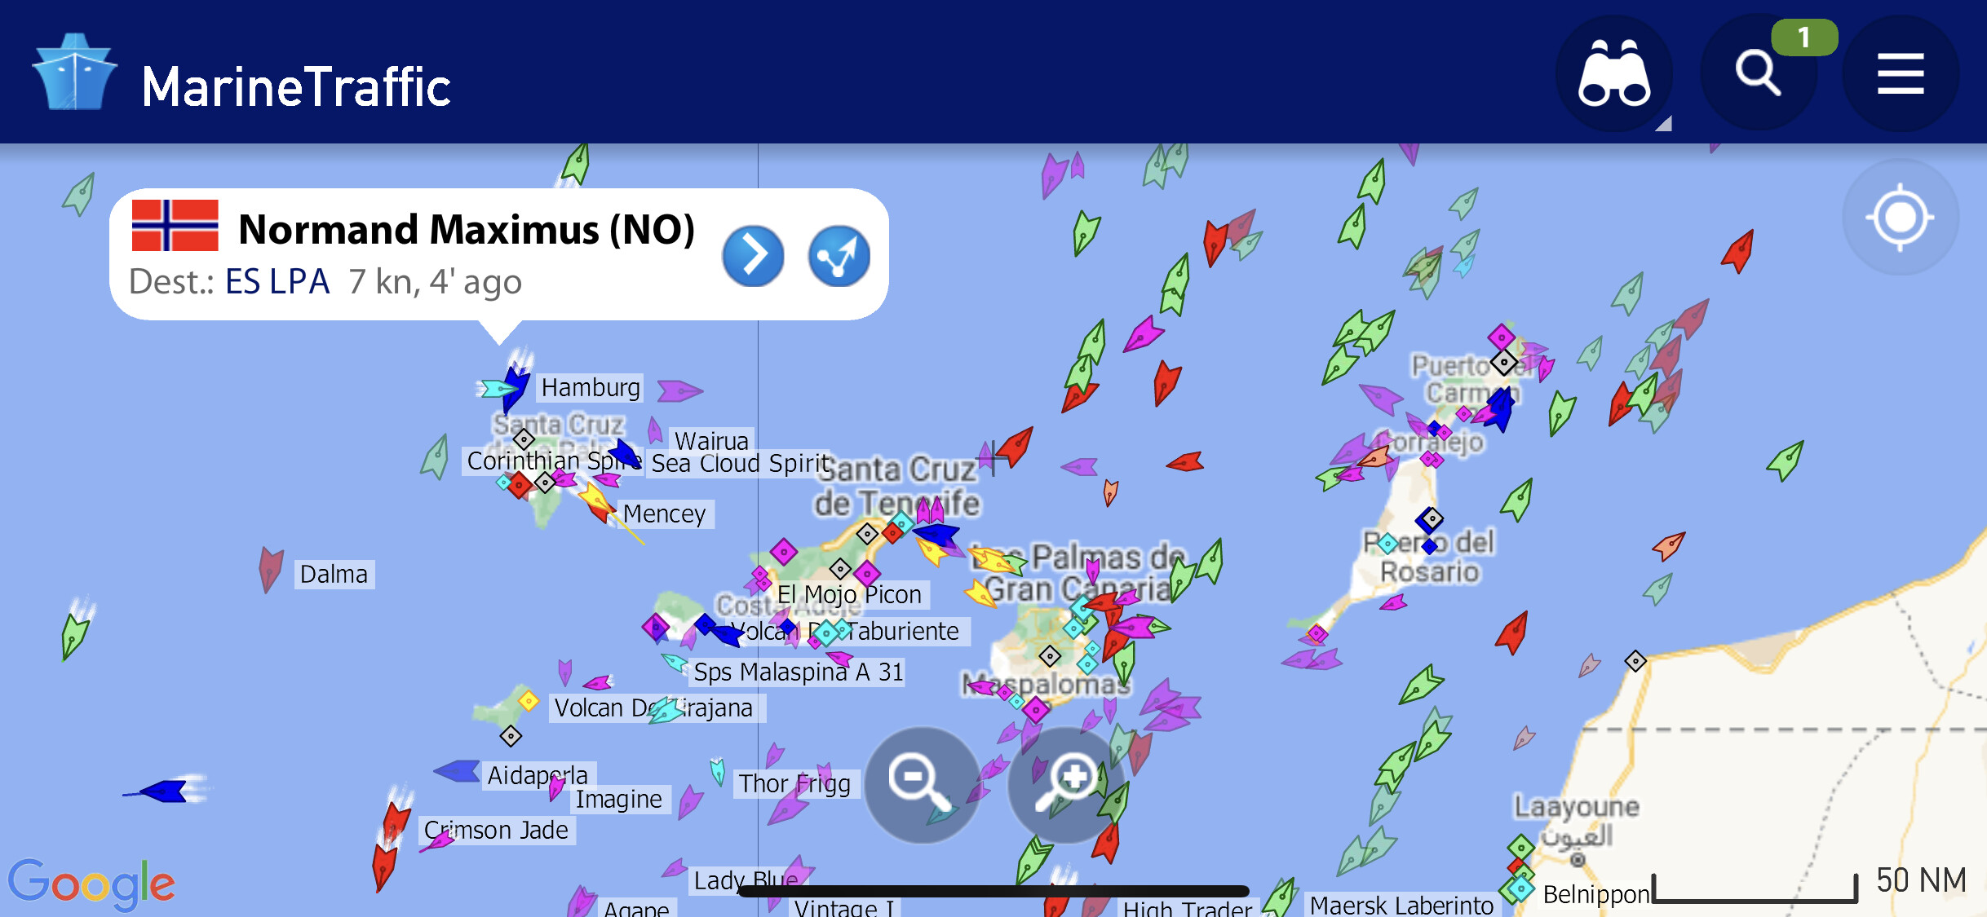This screenshot has height=917, width=1987.
Task: Select Sps Malaspina A 31 label
Action: coord(798,672)
